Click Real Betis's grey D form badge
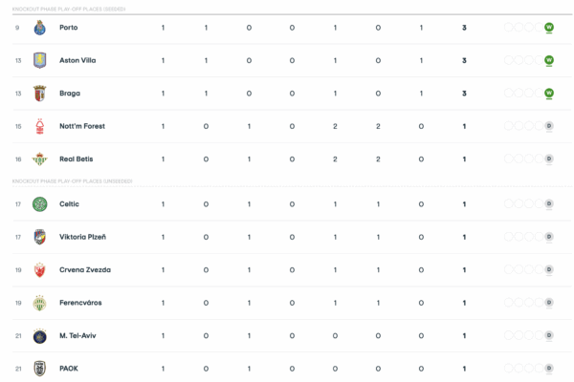The height and width of the screenshot is (382, 574). [549, 159]
